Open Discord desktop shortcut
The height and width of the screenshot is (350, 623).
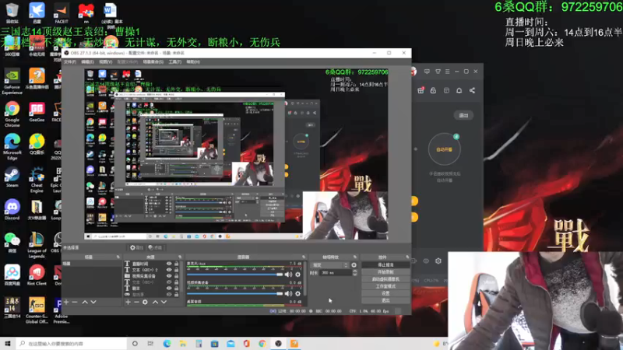point(12,210)
